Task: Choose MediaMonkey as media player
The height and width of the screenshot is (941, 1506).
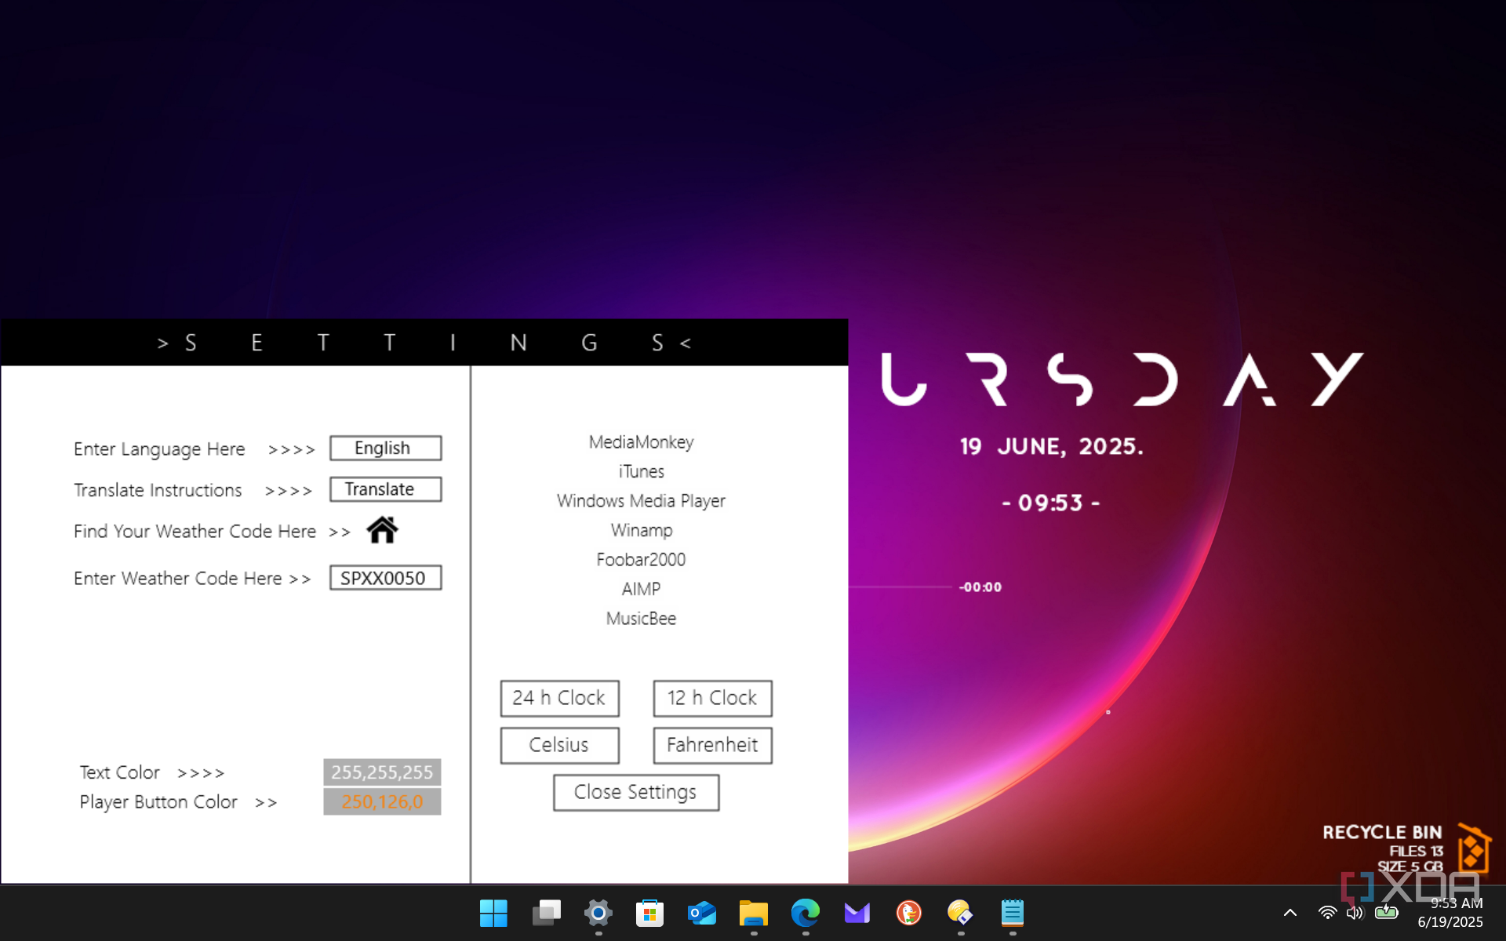Action: (x=641, y=442)
